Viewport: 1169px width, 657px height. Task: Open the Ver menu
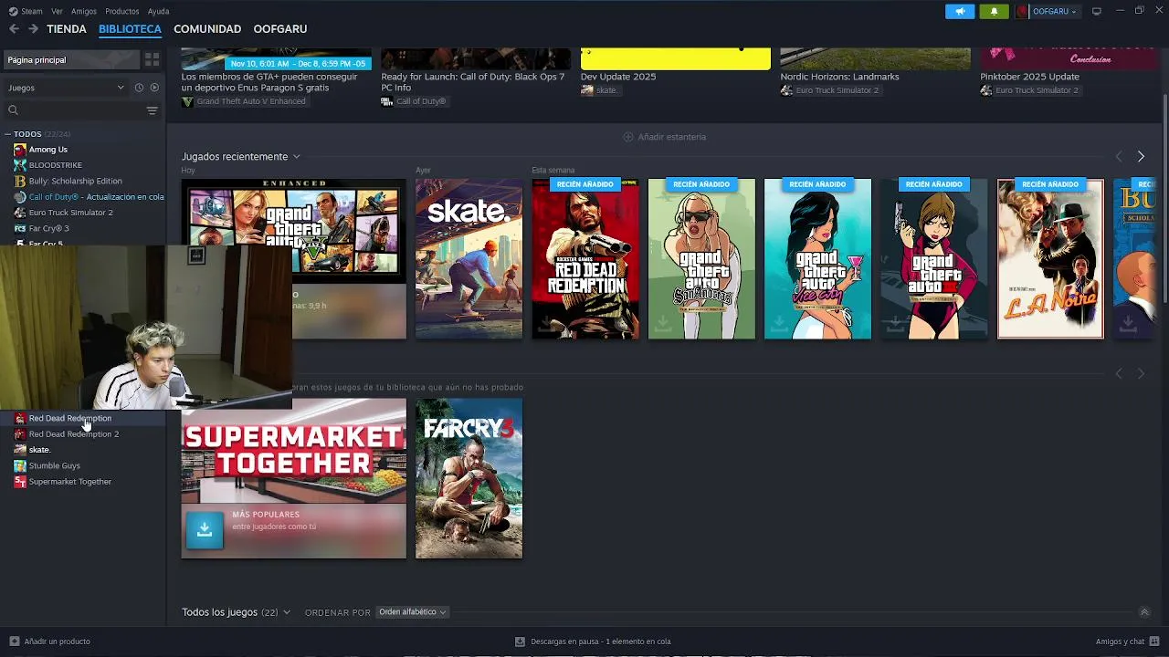[x=57, y=11]
